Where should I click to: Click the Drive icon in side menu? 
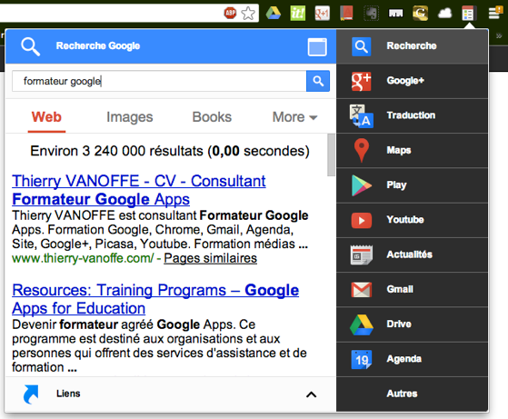(362, 324)
